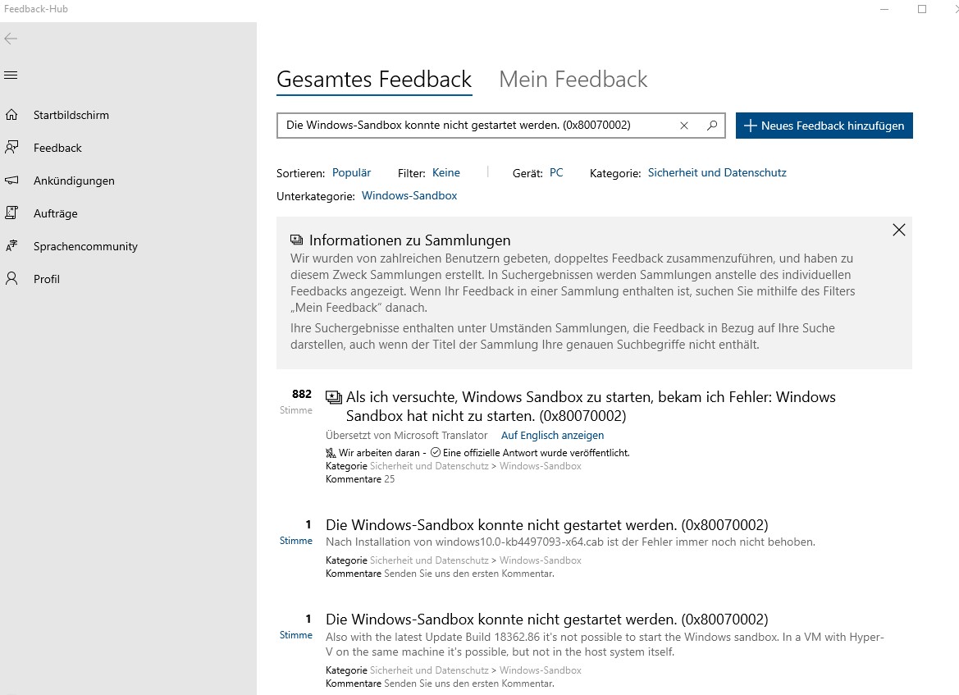The image size is (959, 695).
Task: Maximize the Feedback-Hub window
Action: click(x=922, y=9)
